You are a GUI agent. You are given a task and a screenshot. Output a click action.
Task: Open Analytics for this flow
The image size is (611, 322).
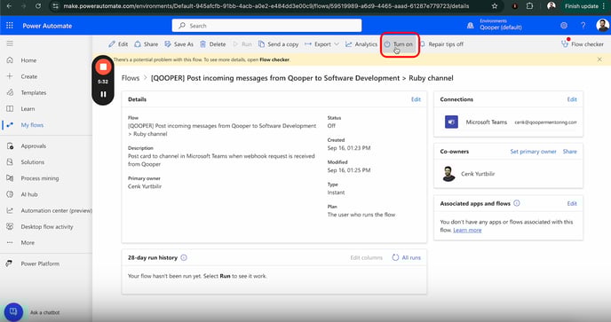(361, 44)
